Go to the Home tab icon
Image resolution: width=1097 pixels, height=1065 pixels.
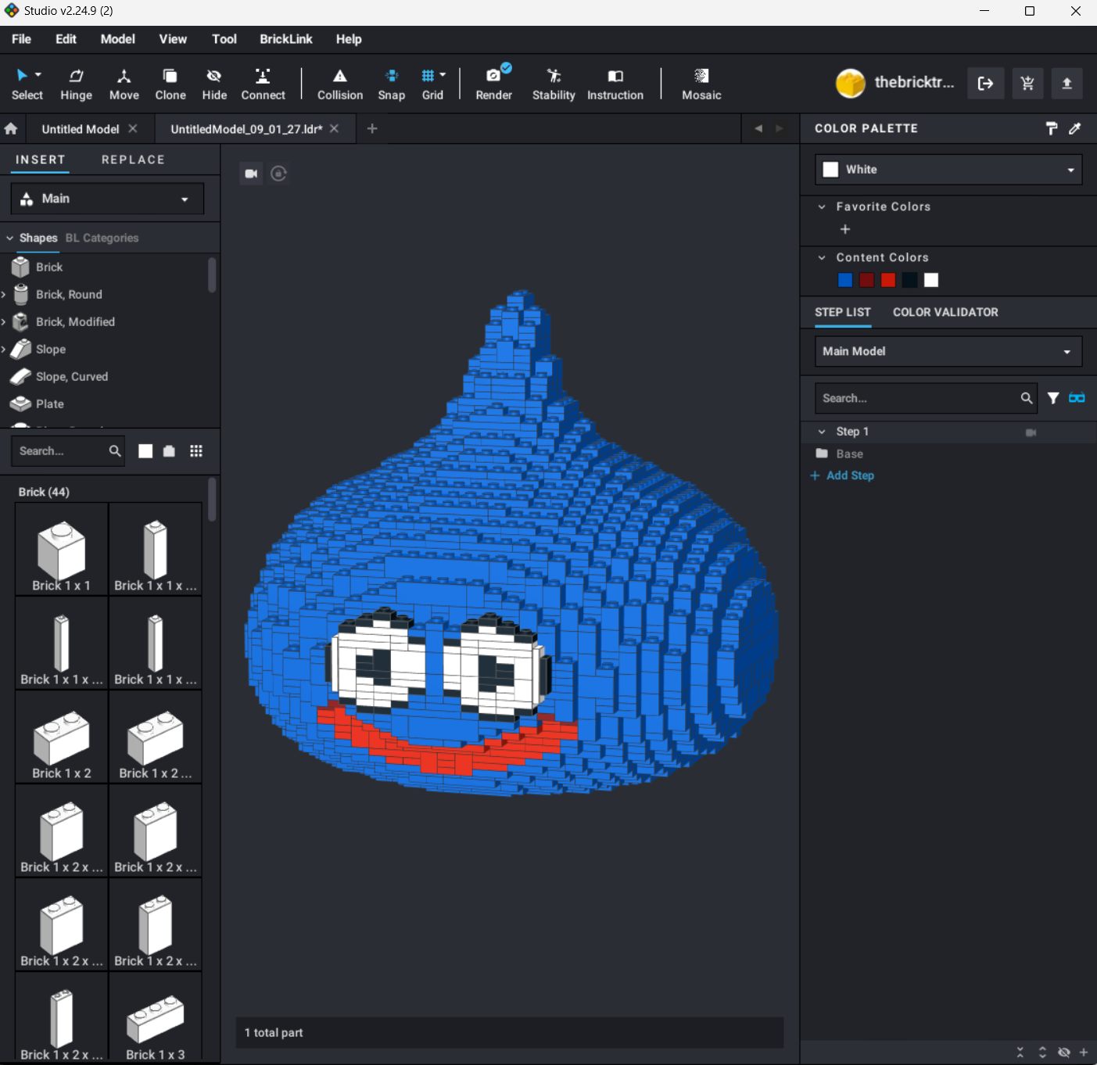(x=11, y=128)
